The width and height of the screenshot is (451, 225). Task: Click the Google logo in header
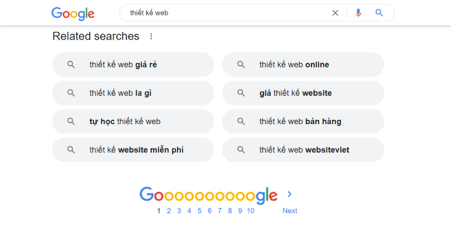pos(73,13)
